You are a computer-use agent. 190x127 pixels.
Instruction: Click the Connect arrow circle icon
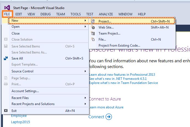point(109,117)
